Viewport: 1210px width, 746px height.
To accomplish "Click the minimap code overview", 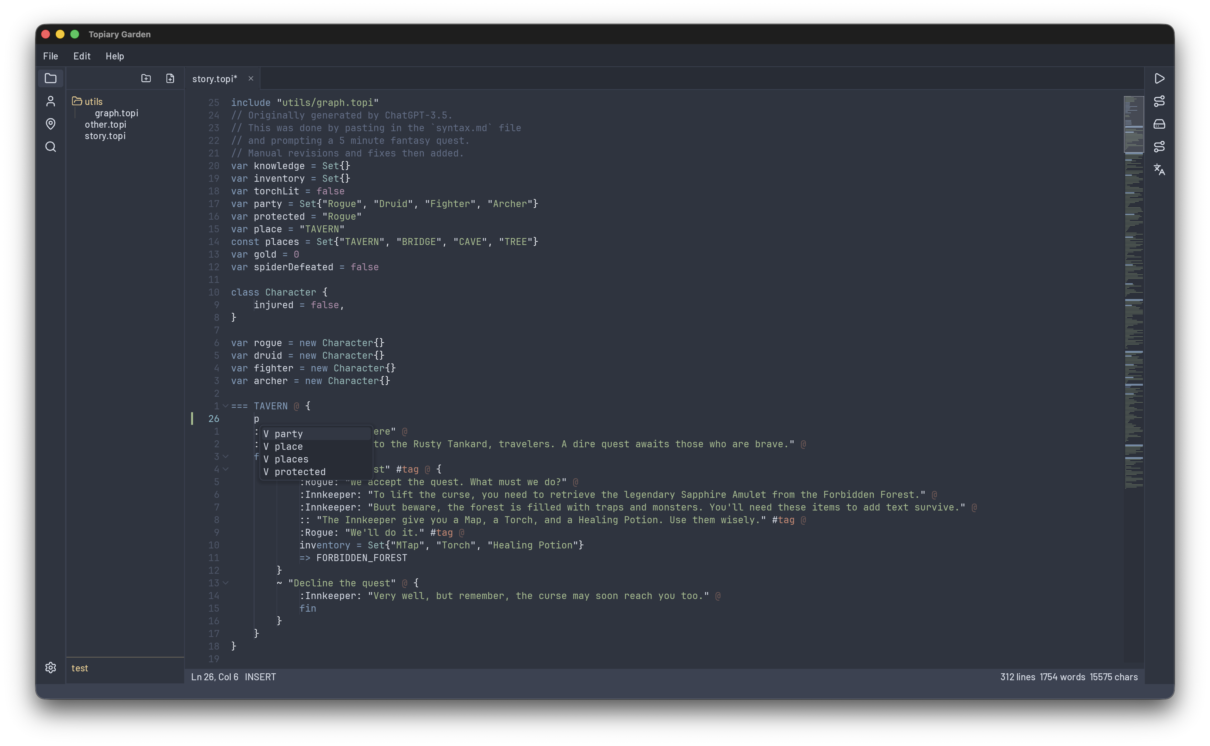I will click(1133, 296).
